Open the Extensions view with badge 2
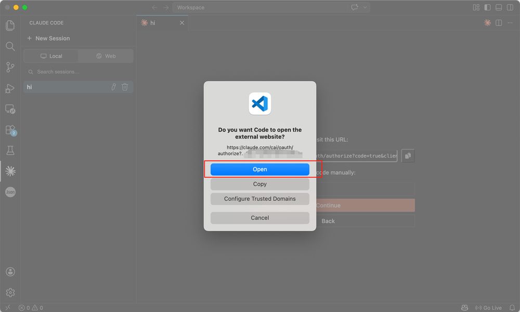This screenshot has width=520, height=312. [10, 131]
